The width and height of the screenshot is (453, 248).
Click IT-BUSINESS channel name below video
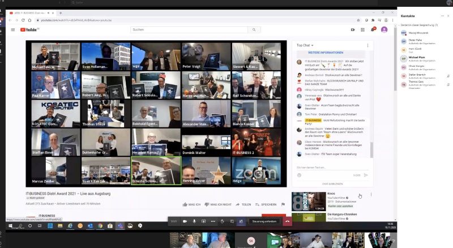[x=47, y=216]
